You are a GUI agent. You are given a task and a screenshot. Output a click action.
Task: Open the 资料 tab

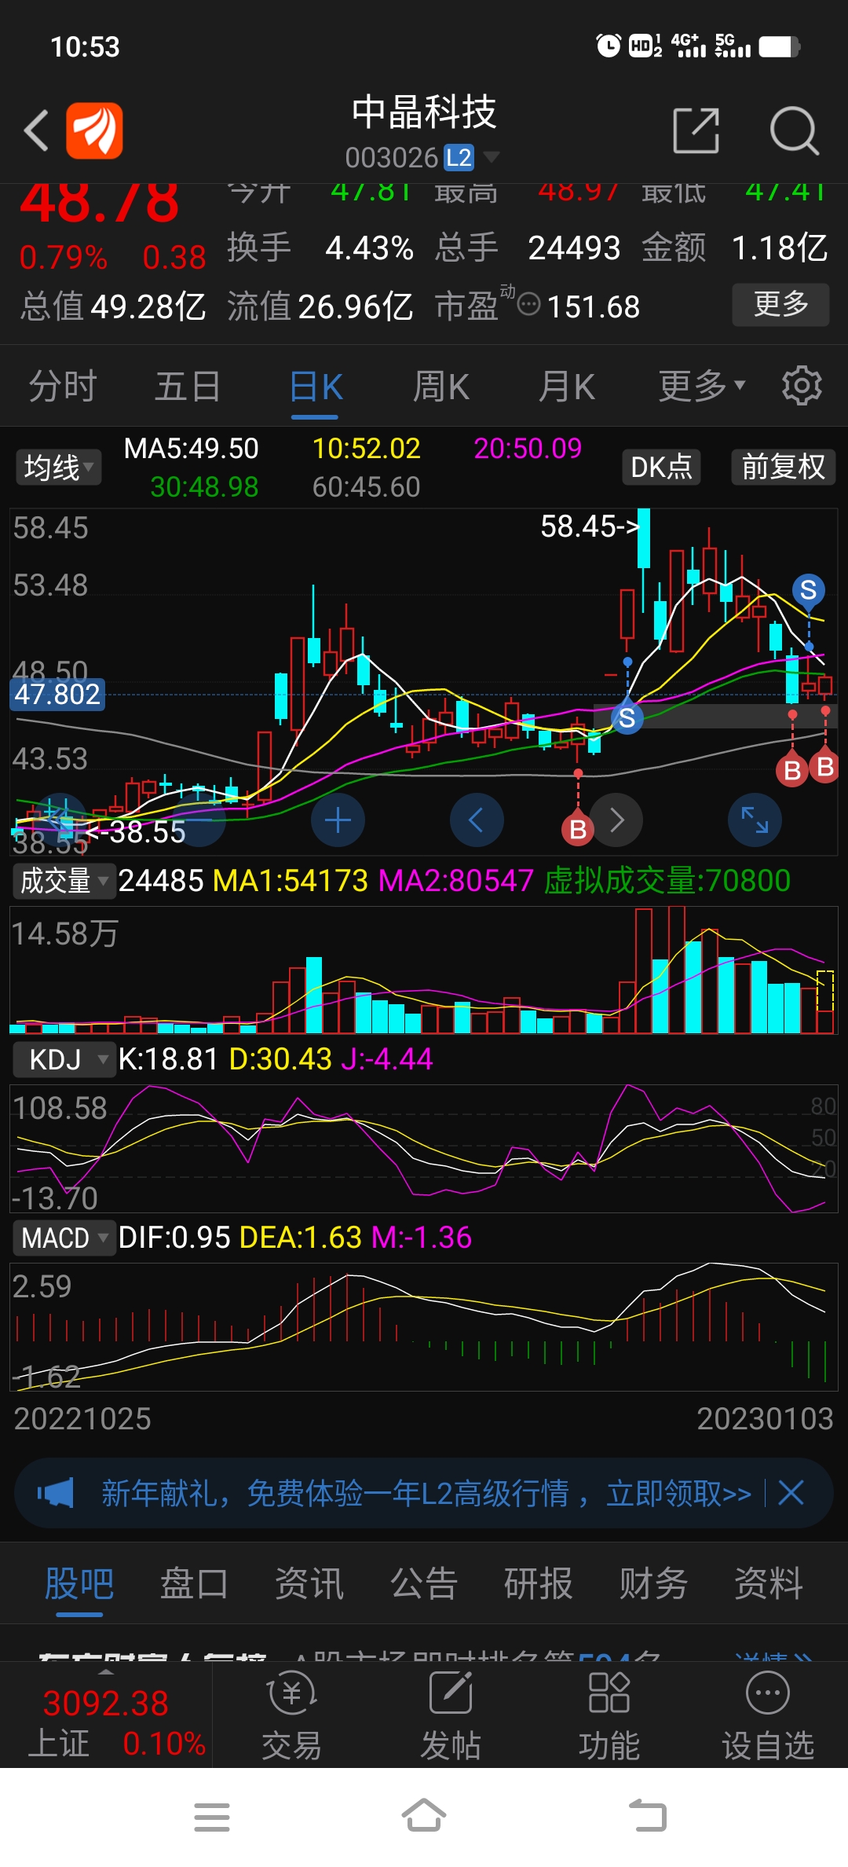(768, 1583)
